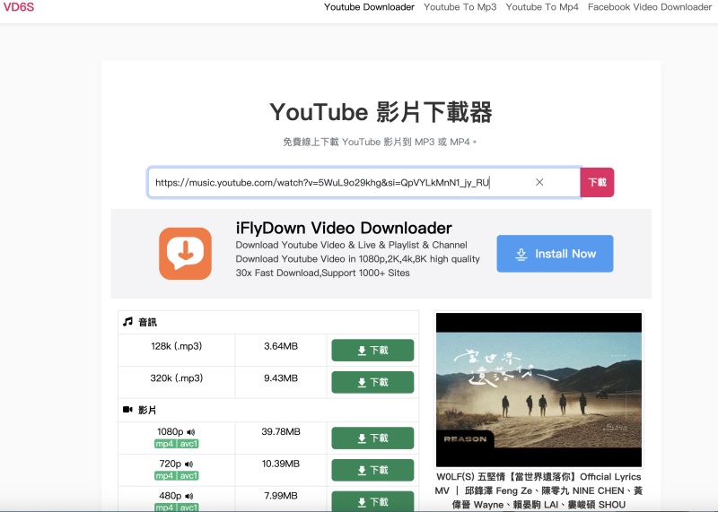
Task: Open the video thumbnail preview image
Action: 538,390
